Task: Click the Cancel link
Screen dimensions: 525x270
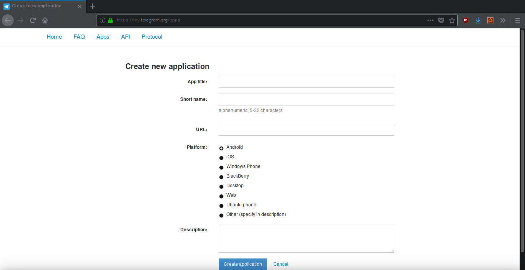Action: click(280, 264)
